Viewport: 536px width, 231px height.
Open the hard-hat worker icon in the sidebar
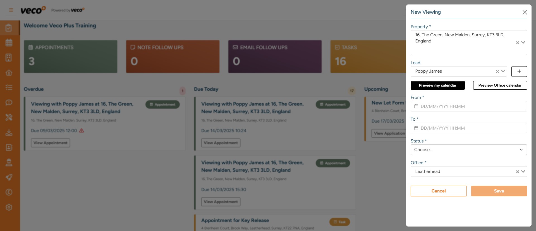(9, 162)
